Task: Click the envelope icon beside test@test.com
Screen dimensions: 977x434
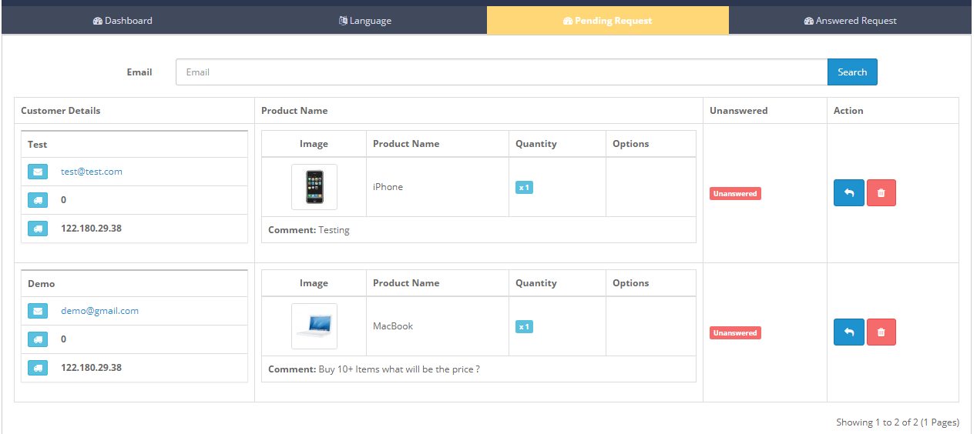Action: coord(38,172)
